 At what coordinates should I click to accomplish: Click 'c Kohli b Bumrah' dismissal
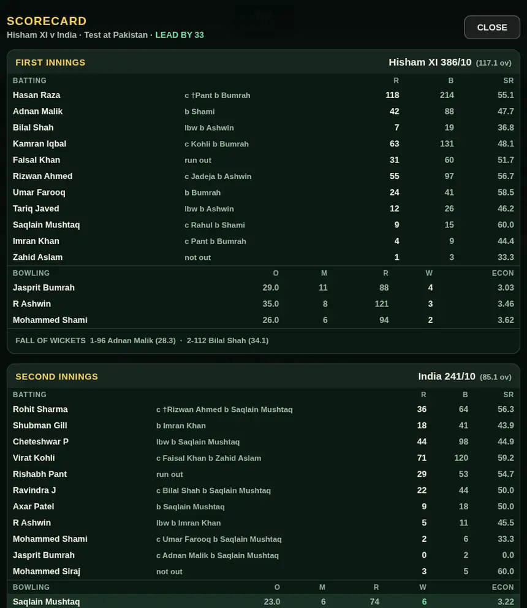[216, 144]
